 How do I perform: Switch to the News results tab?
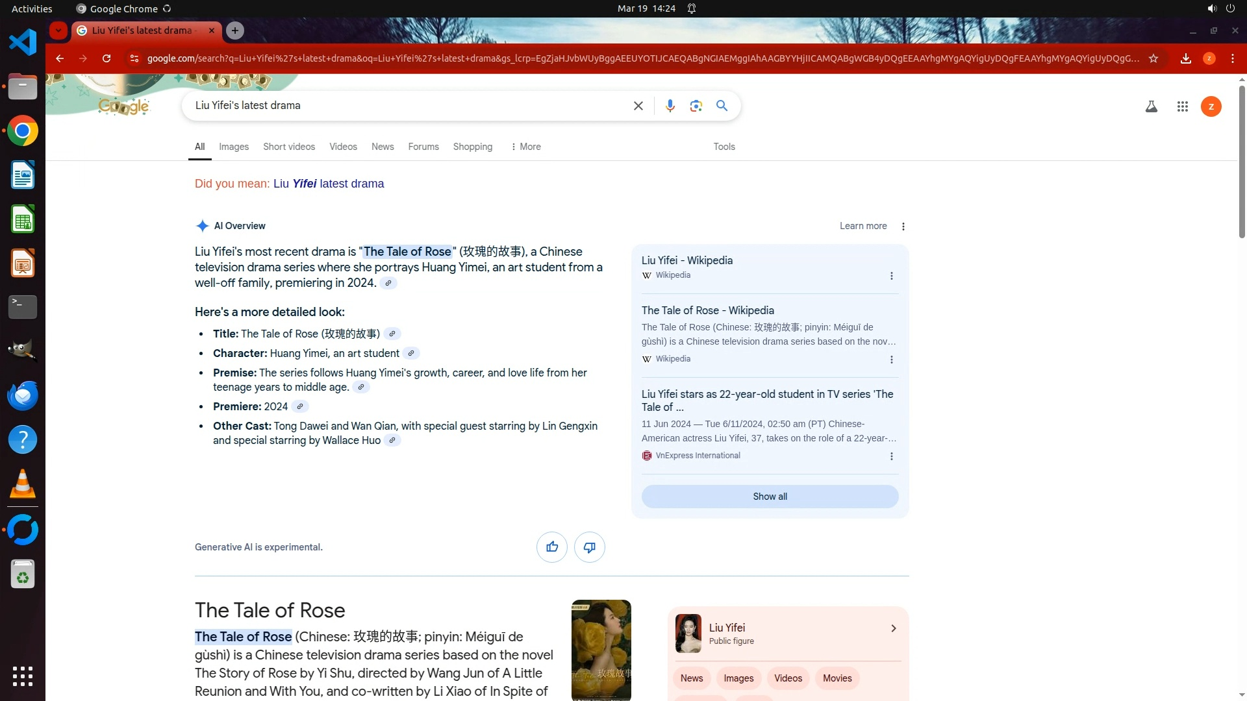(x=382, y=147)
